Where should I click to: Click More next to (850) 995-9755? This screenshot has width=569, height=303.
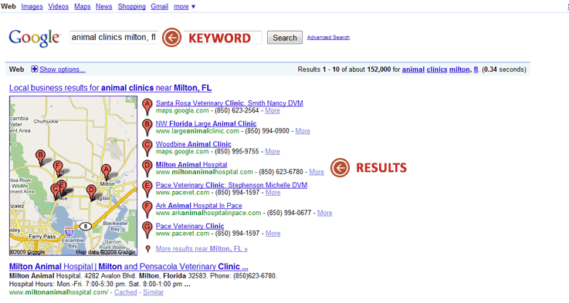(x=273, y=151)
